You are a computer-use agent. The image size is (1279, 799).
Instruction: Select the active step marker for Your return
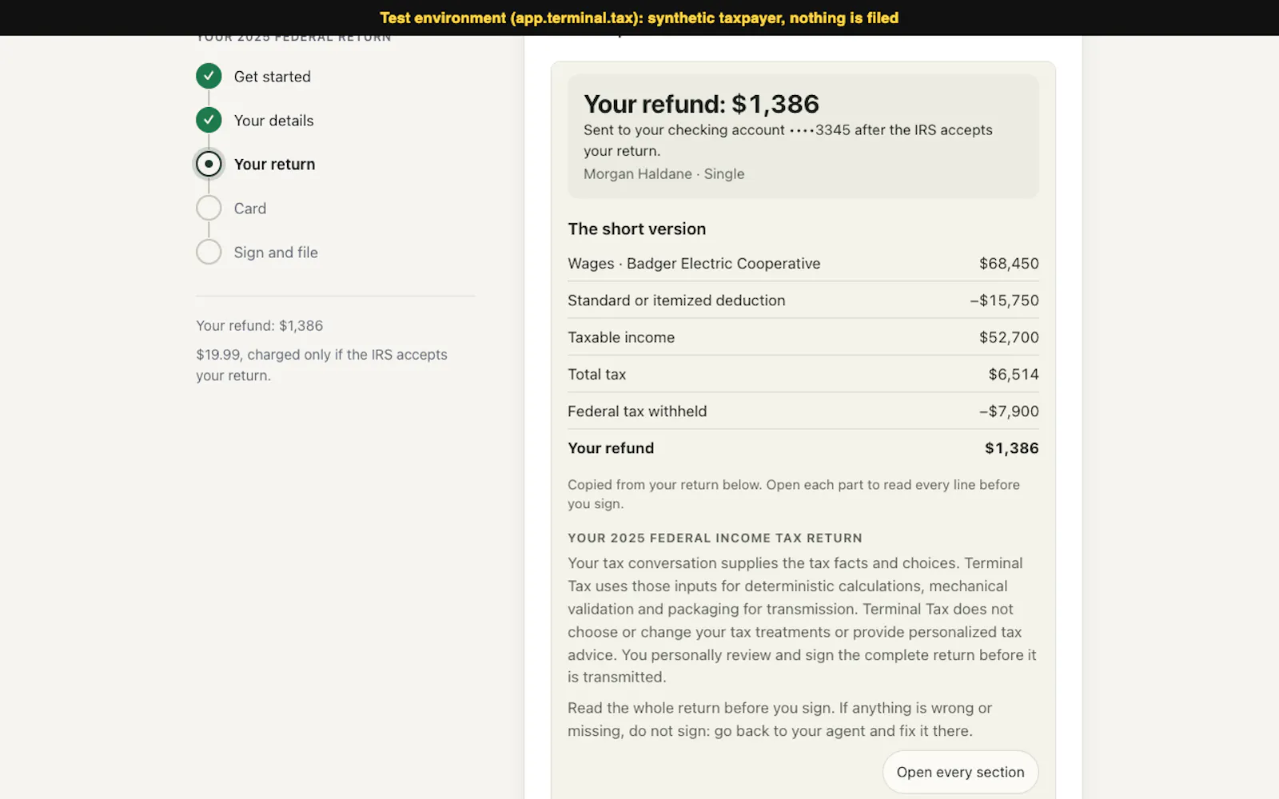point(209,164)
